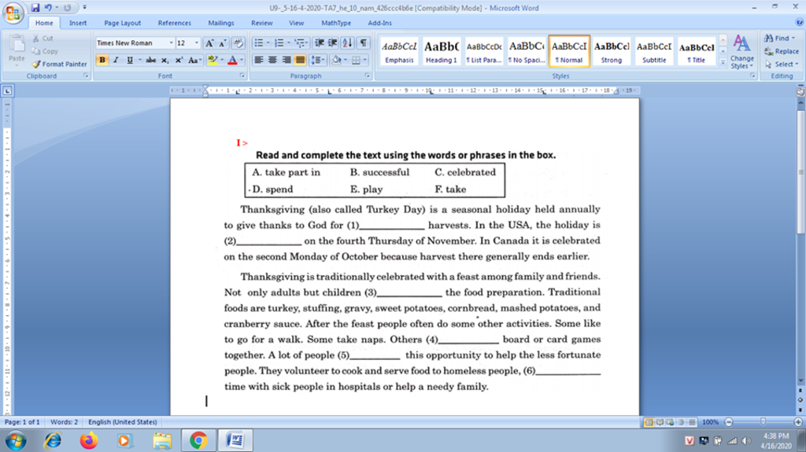Open the MathType tab

point(336,23)
